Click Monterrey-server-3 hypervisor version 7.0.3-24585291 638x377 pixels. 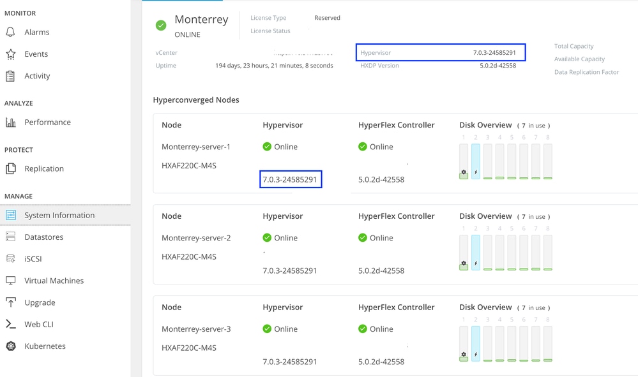290,362
